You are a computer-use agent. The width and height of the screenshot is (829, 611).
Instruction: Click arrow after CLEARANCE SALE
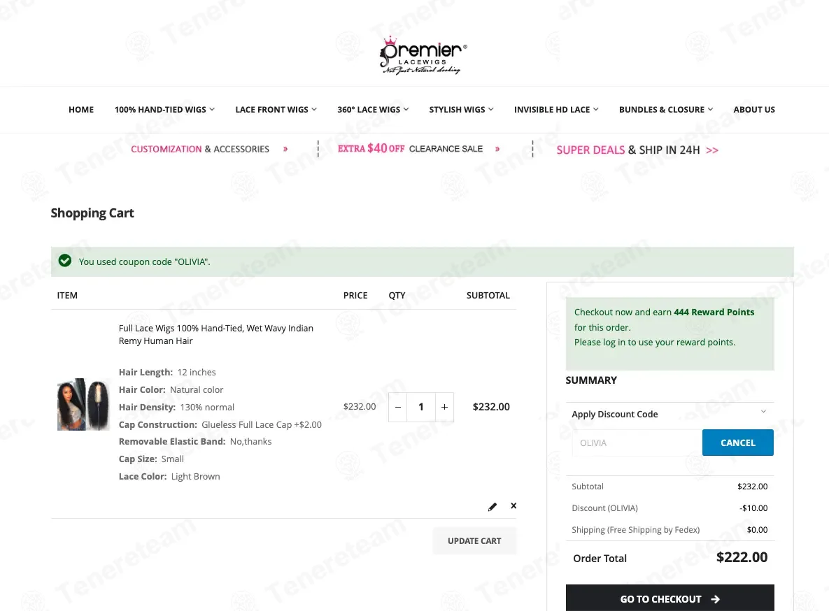tap(497, 149)
